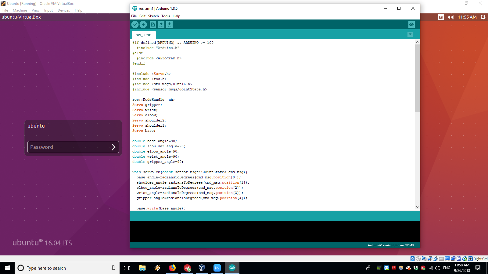
Task: Click the VirtualBox CPU status icon
Action: [x=459, y=259]
